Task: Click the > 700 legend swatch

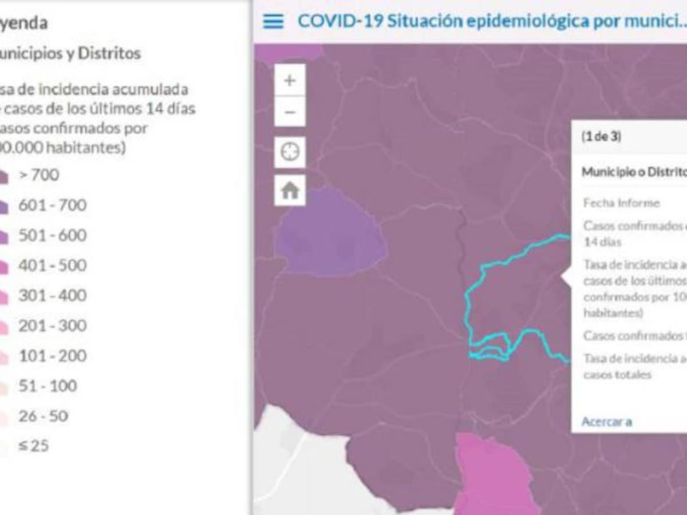Action: pos(3,177)
